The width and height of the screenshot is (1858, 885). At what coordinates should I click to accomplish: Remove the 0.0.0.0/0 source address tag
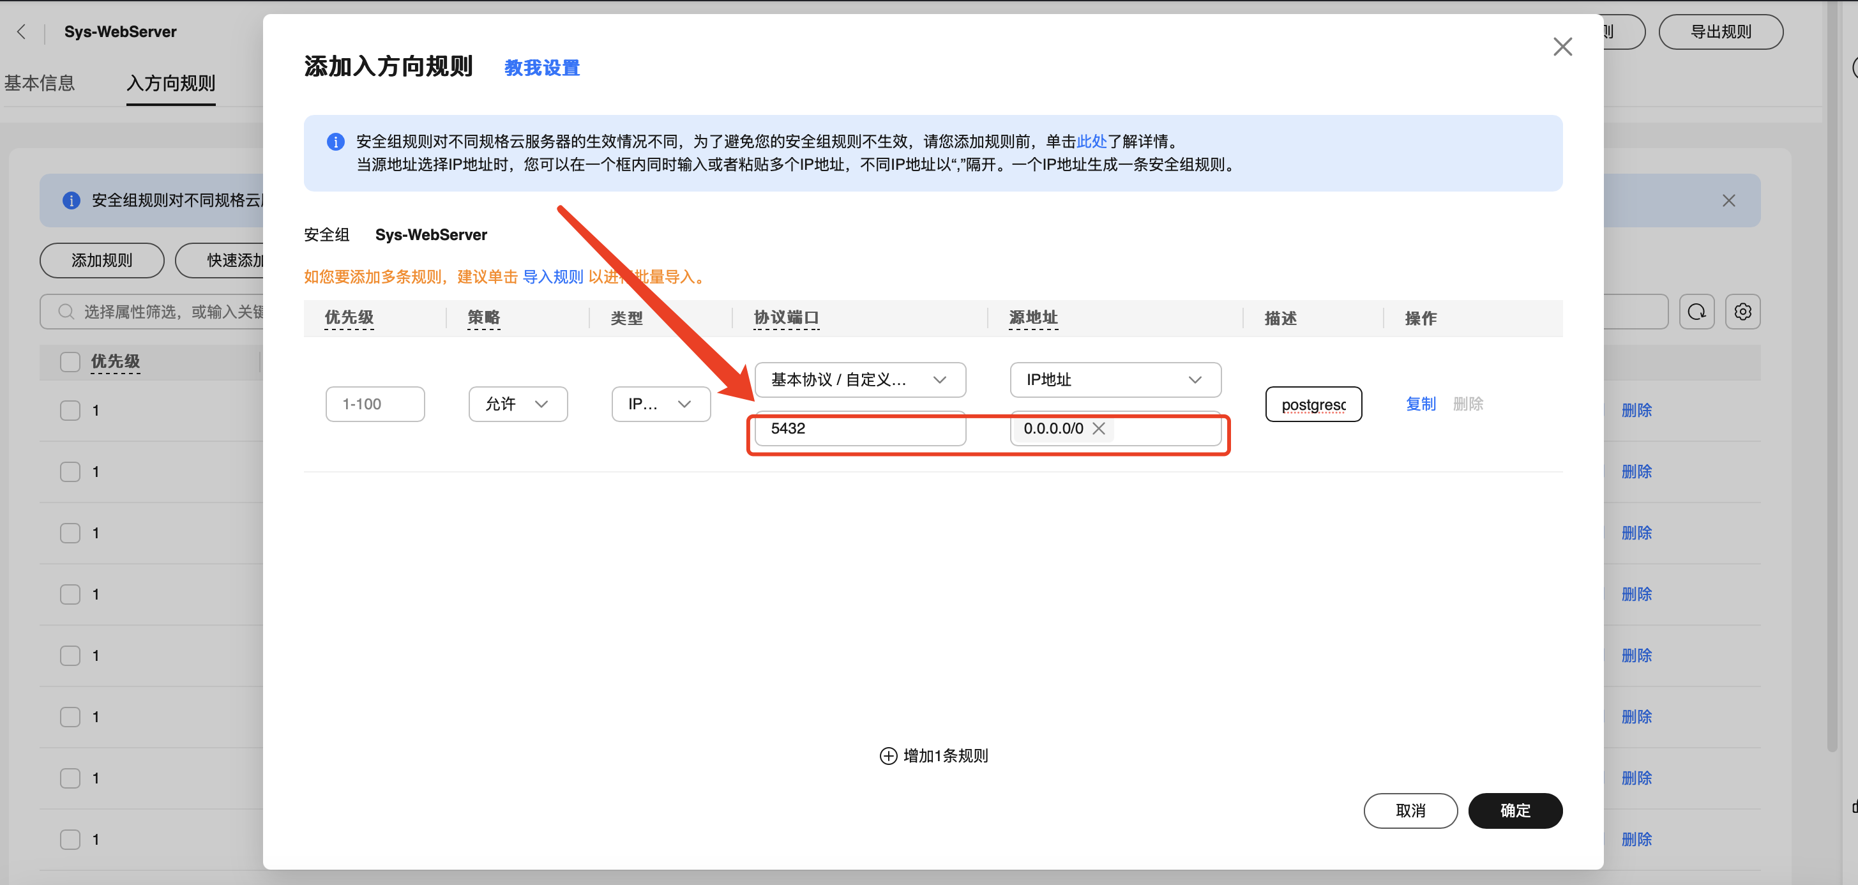1098,428
